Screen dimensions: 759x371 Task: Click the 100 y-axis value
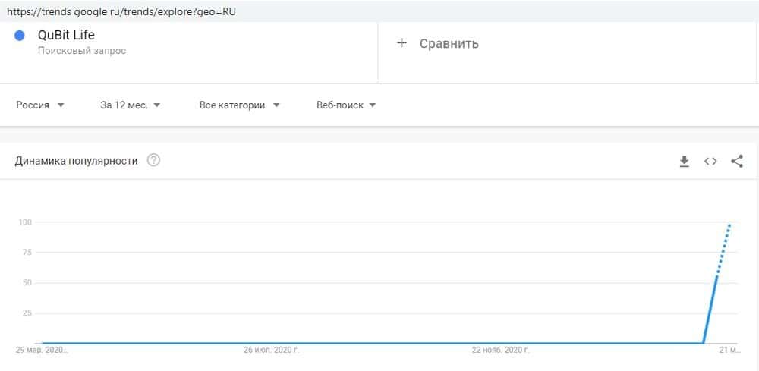point(25,222)
